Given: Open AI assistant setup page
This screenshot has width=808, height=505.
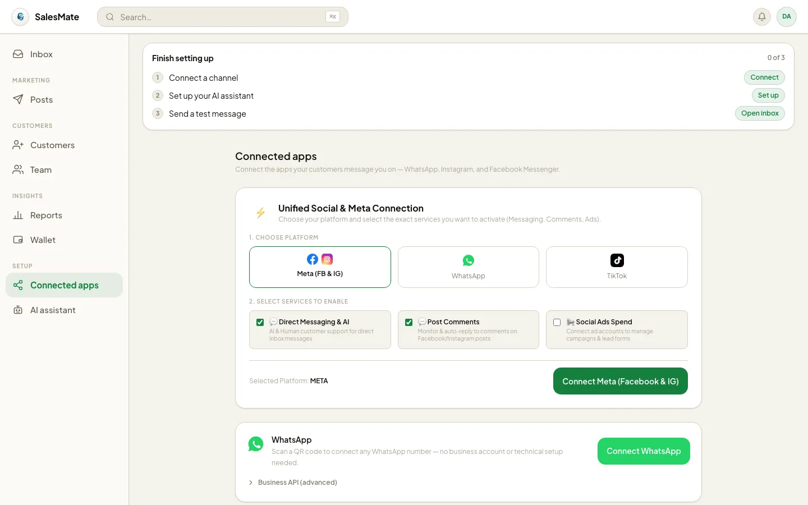Looking at the screenshot, I should coord(64,310).
